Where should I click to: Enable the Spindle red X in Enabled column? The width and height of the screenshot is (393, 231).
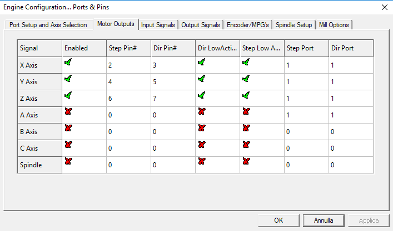68,161
